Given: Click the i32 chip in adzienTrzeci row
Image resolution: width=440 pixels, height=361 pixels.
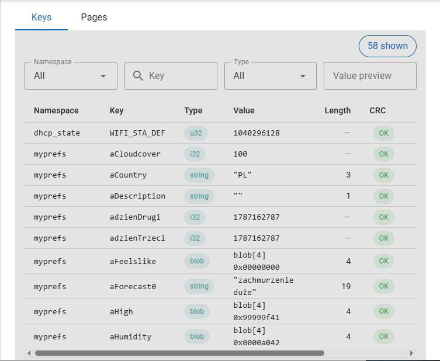Looking at the screenshot, I should [x=195, y=238].
